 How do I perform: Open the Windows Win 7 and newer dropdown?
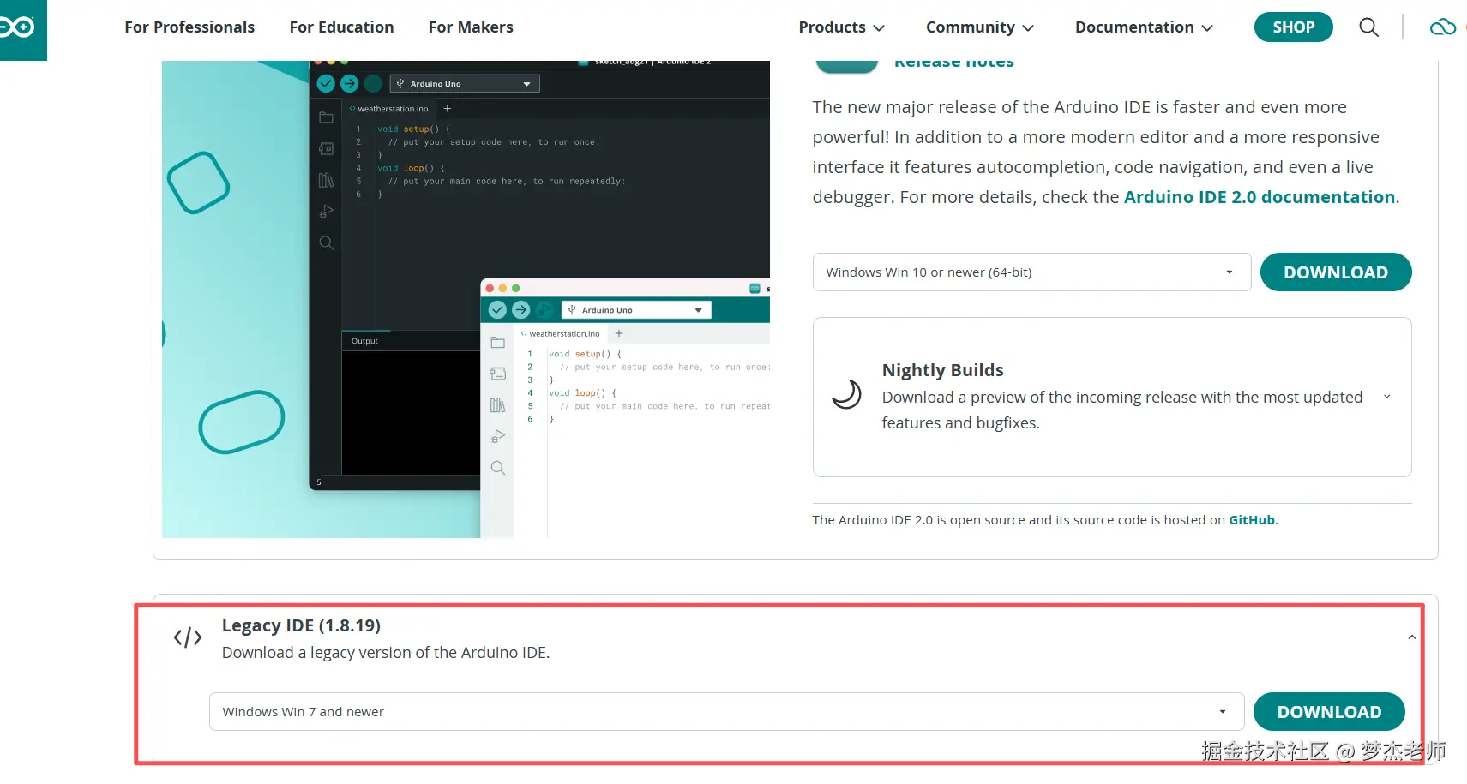click(x=726, y=712)
